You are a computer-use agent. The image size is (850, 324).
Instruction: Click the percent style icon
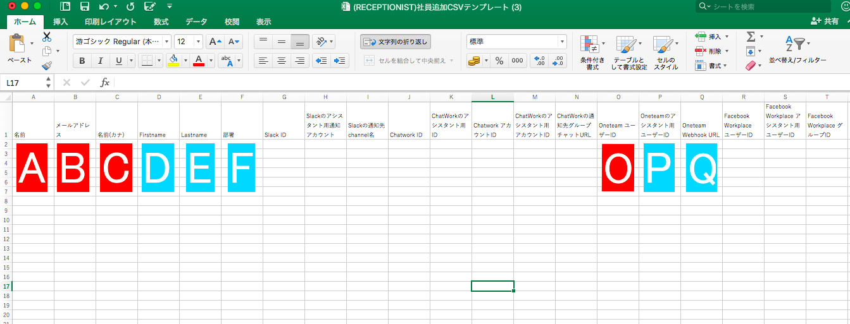click(x=499, y=61)
